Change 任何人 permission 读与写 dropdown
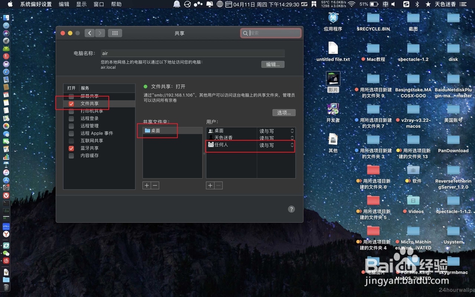 276,145
